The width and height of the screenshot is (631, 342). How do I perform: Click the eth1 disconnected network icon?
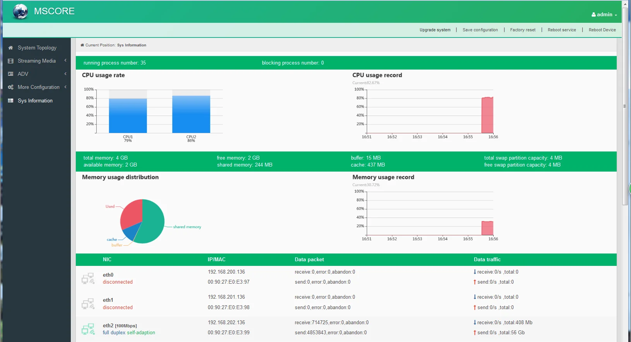point(88,304)
